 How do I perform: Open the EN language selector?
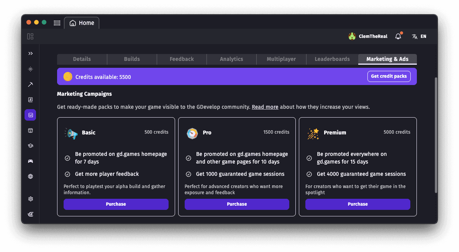point(419,36)
